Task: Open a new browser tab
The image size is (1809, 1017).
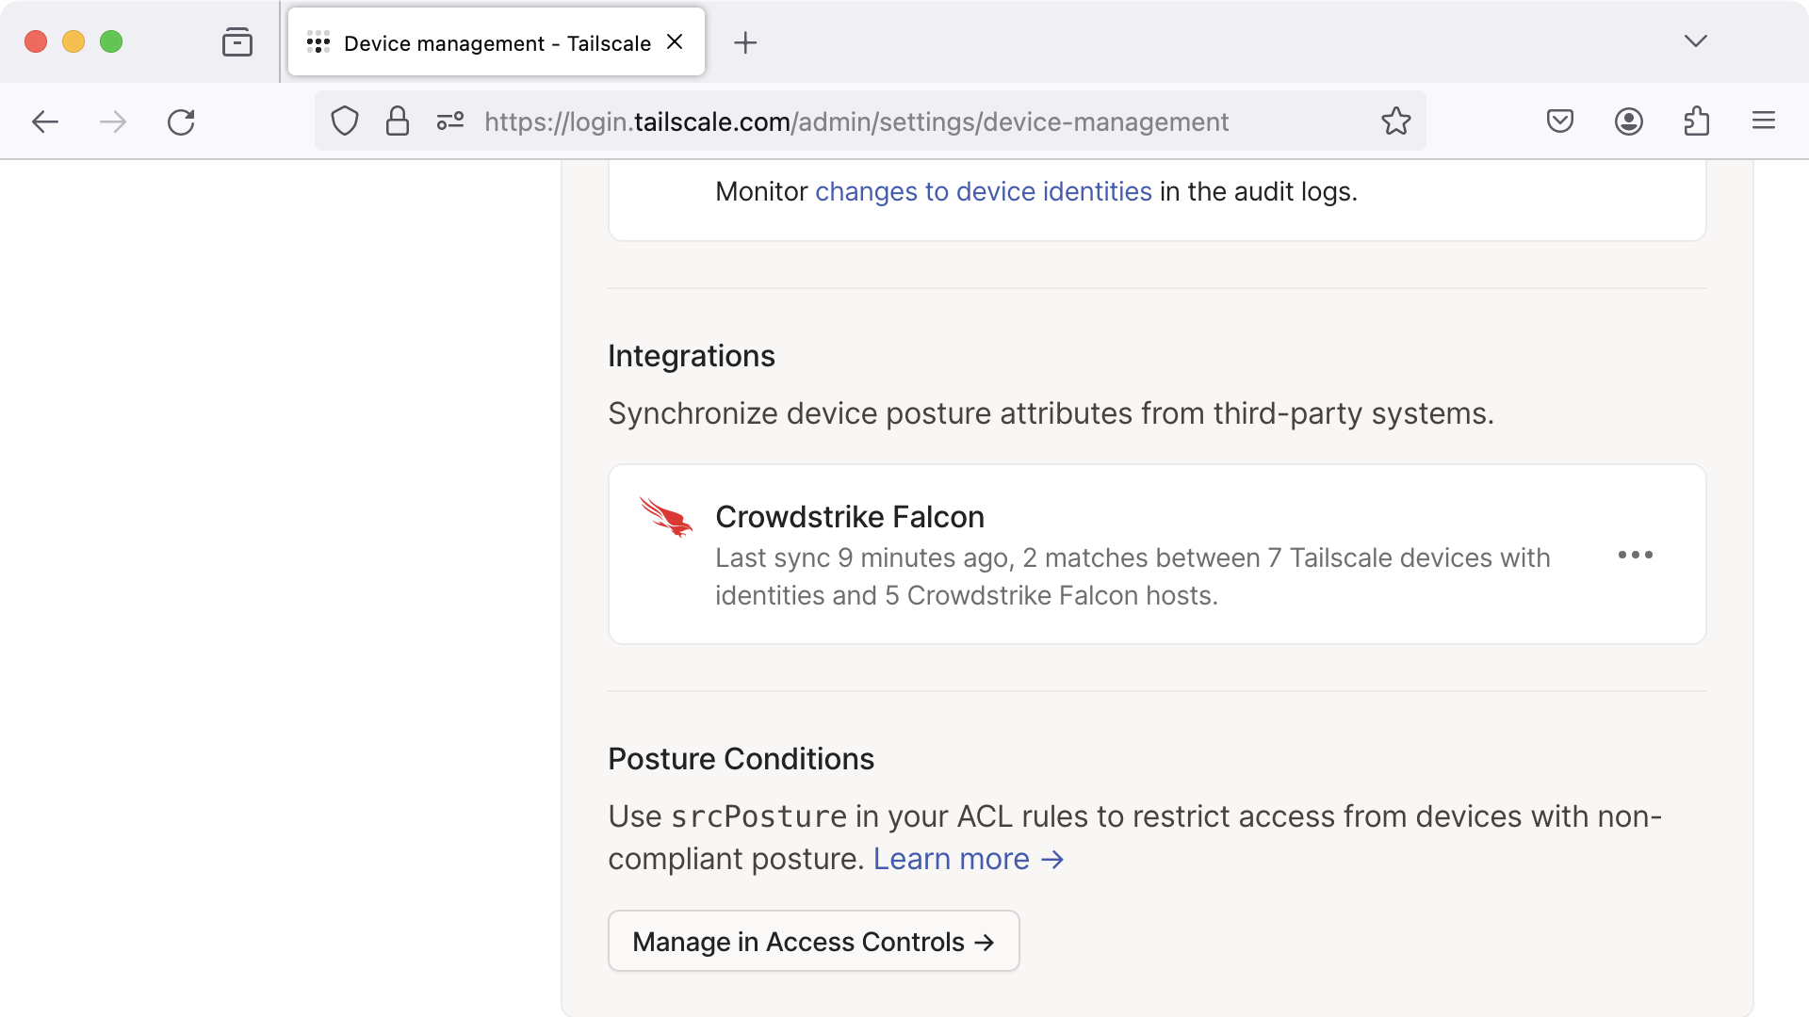Action: 745,42
